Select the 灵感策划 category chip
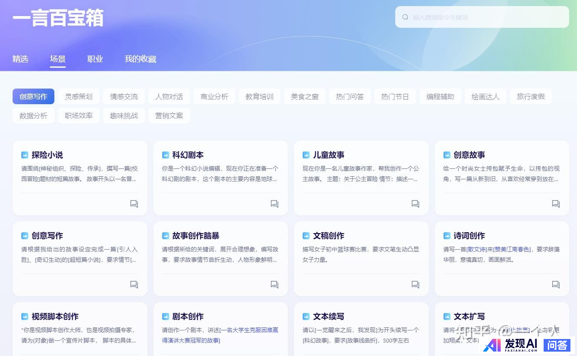Image resolution: width=577 pixels, height=356 pixels. pyautogui.click(x=79, y=96)
